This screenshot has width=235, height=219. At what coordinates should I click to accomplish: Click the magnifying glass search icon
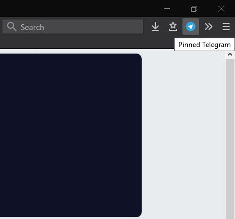12,26
